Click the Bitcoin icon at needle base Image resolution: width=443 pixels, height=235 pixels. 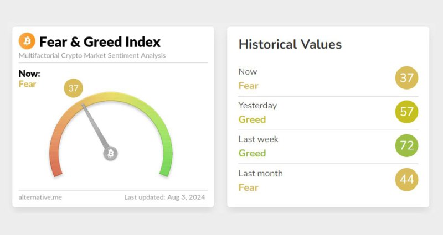pyautogui.click(x=110, y=153)
